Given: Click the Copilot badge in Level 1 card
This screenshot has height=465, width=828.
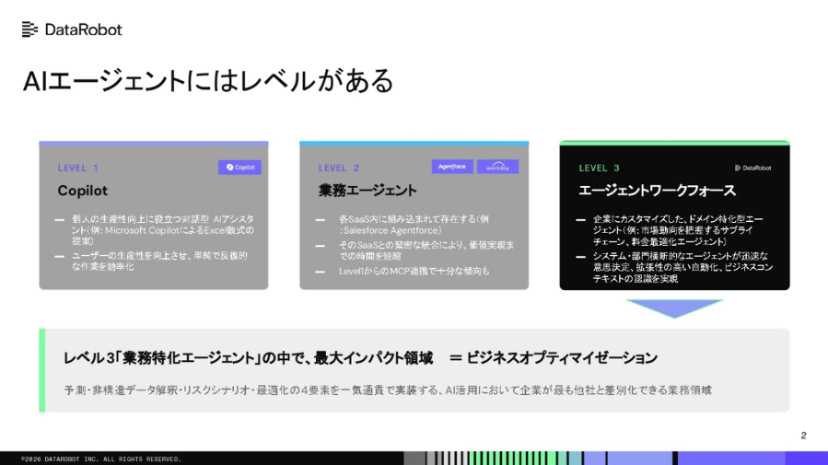Looking at the screenshot, I should pos(239,168).
